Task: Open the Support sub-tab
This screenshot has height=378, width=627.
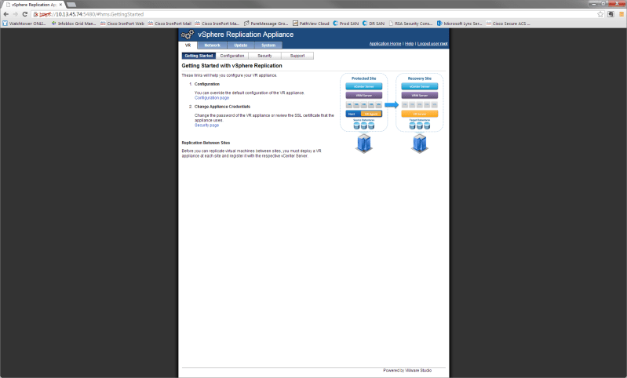Action: coord(297,56)
